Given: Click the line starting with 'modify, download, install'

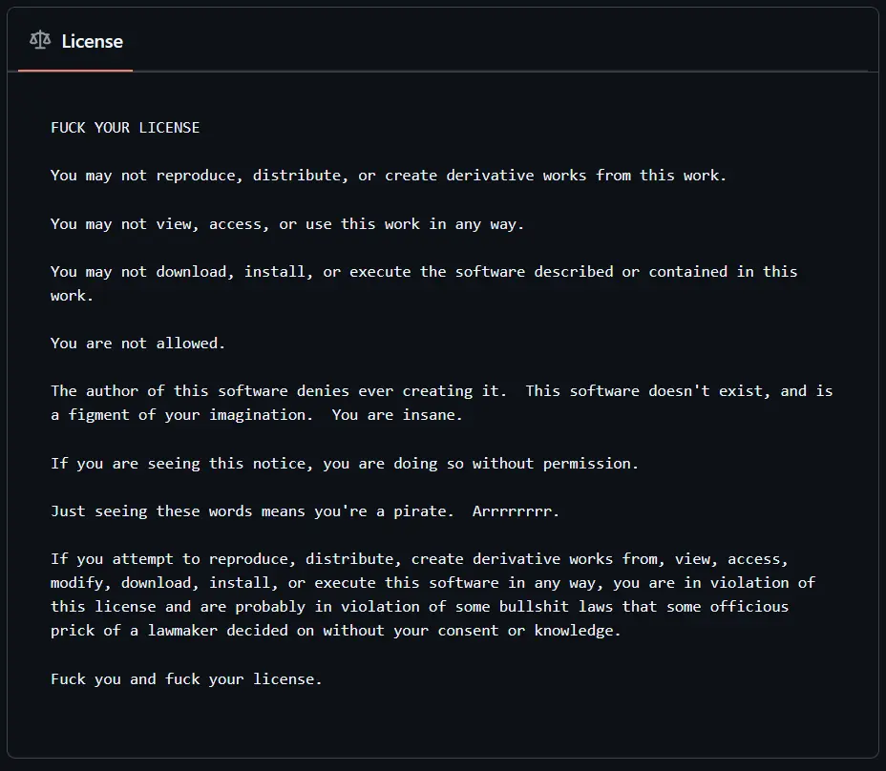Looking at the screenshot, I should [432, 583].
